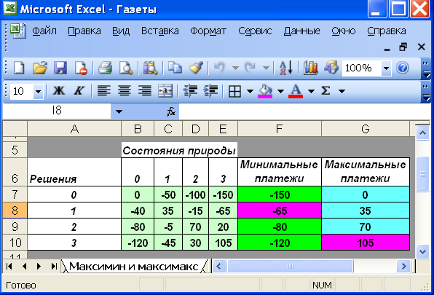
Task: Sort ascending with the А-Я sort icon
Action: [x=286, y=68]
